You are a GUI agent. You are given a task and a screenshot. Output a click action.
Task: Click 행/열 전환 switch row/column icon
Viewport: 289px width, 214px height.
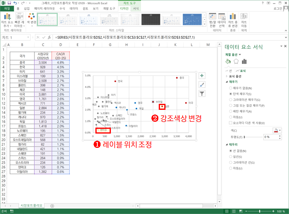coord(213,20)
